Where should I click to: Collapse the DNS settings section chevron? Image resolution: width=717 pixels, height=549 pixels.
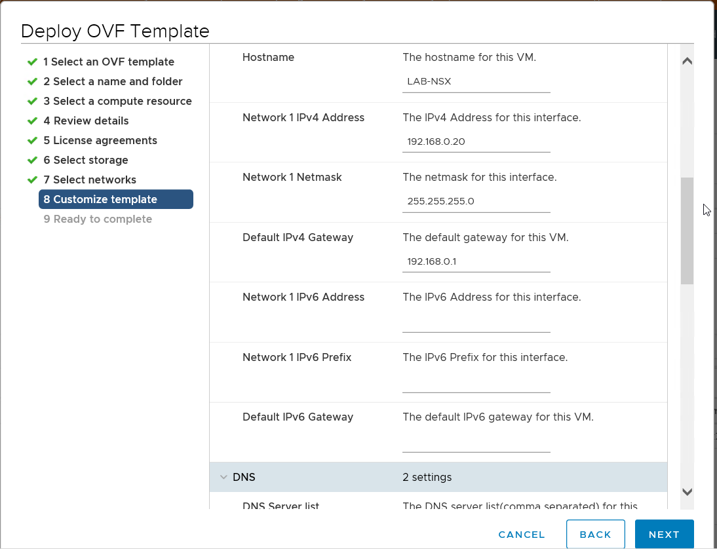pos(223,478)
